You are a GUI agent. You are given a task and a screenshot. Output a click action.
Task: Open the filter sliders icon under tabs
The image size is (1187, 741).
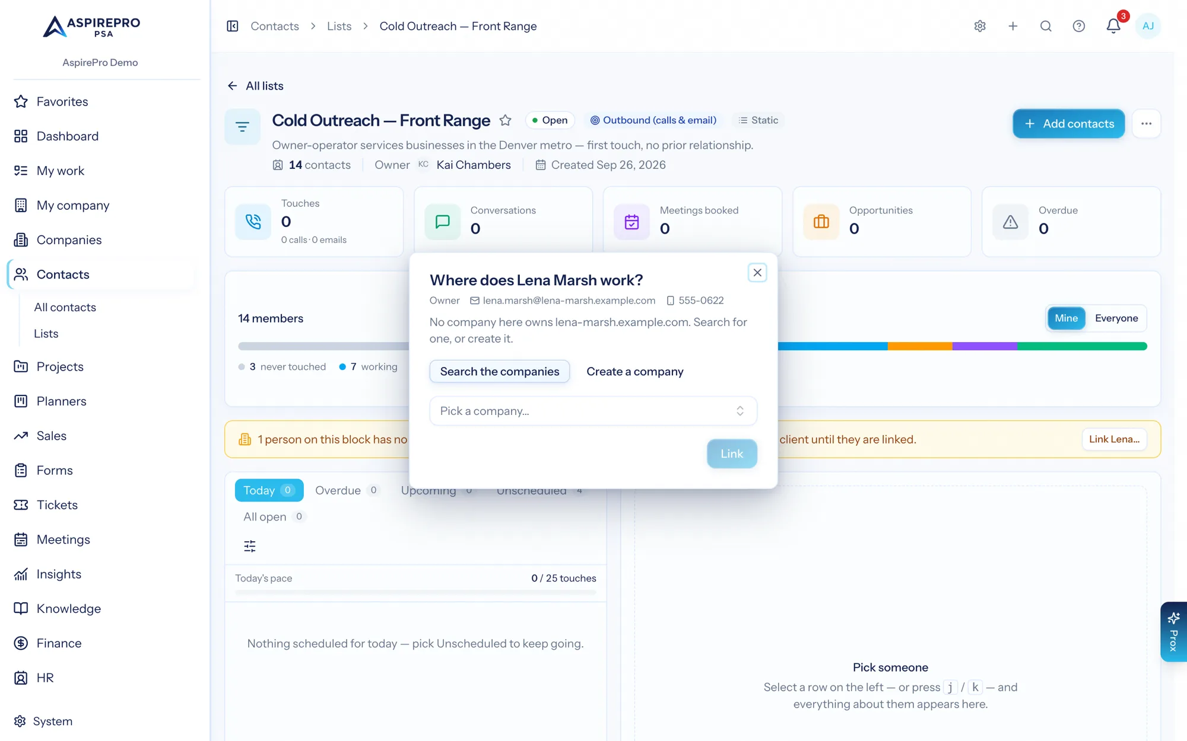tap(250, 546)
